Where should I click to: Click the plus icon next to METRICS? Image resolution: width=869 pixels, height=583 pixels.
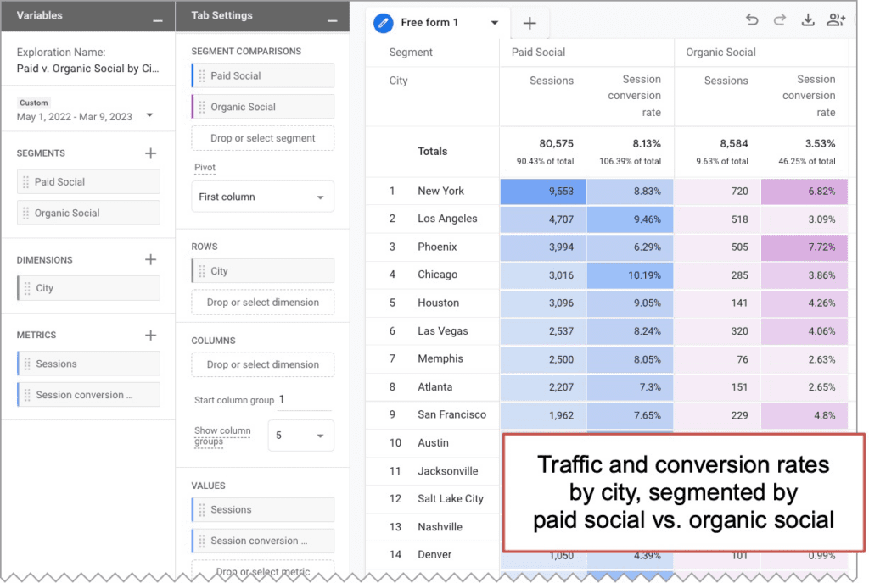click(151, 335)
